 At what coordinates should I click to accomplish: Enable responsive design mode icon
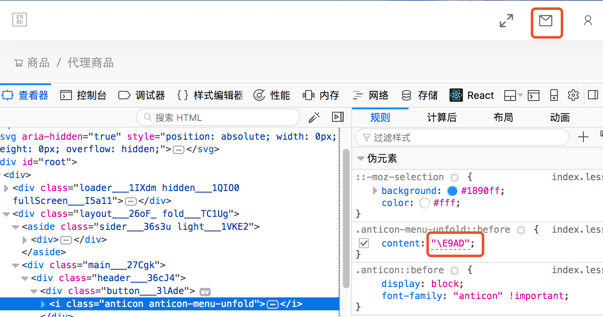[x=554, y=96]
